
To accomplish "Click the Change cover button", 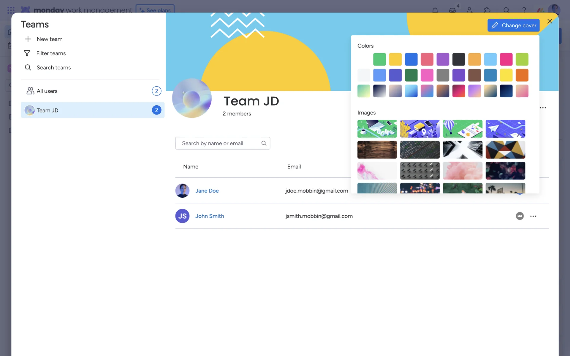I will [x=513, y=26].
